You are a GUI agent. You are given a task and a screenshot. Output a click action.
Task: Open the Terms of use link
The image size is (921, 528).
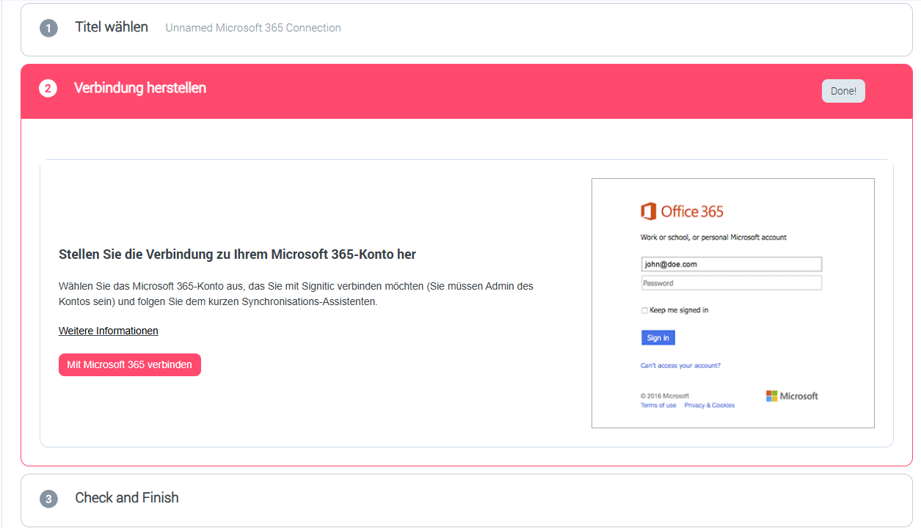(x=658, y=406)
